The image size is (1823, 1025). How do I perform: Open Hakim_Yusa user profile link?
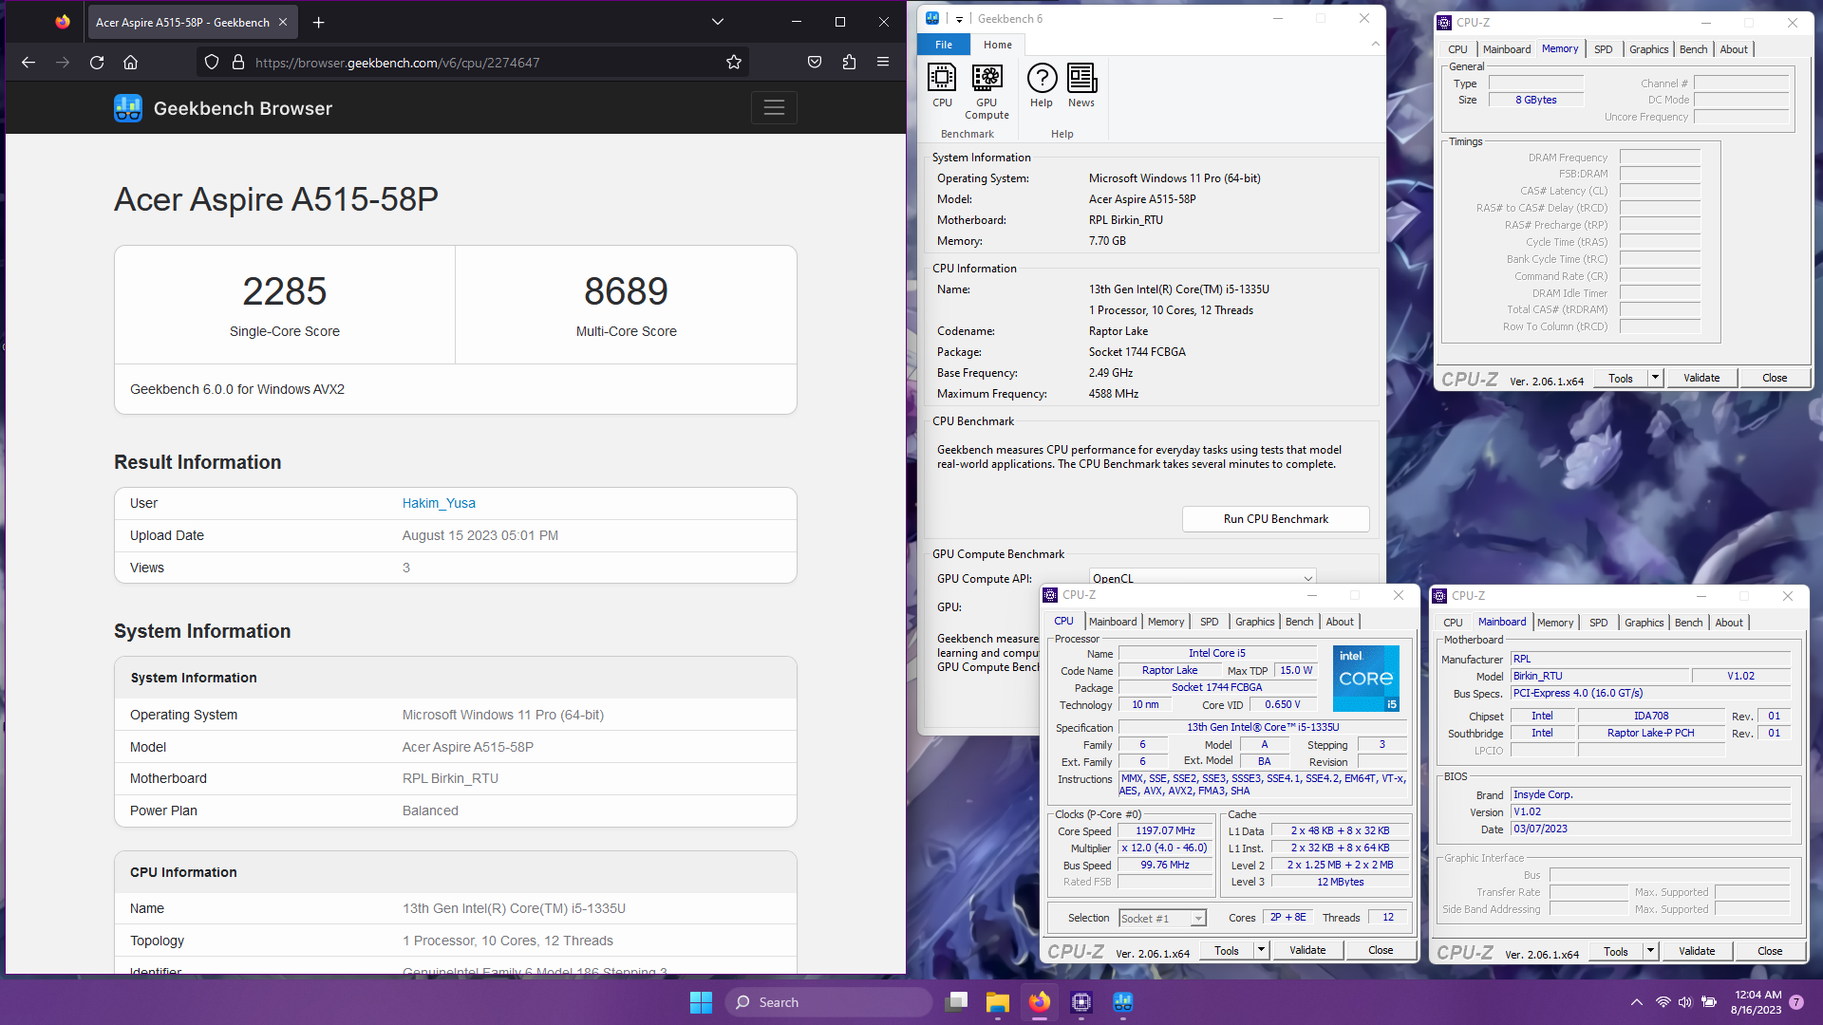tap(439, 503)
